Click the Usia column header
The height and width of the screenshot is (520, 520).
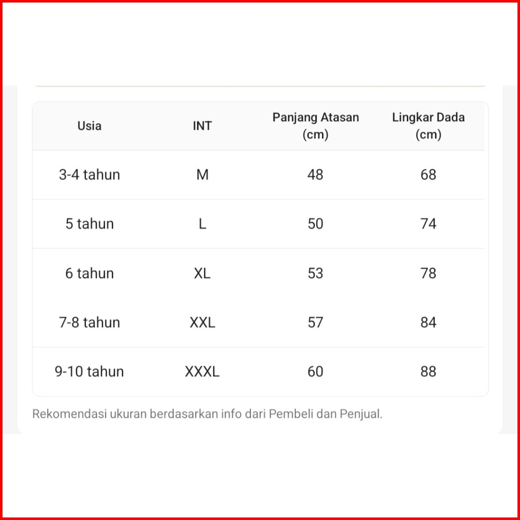[x=90, y=126]
